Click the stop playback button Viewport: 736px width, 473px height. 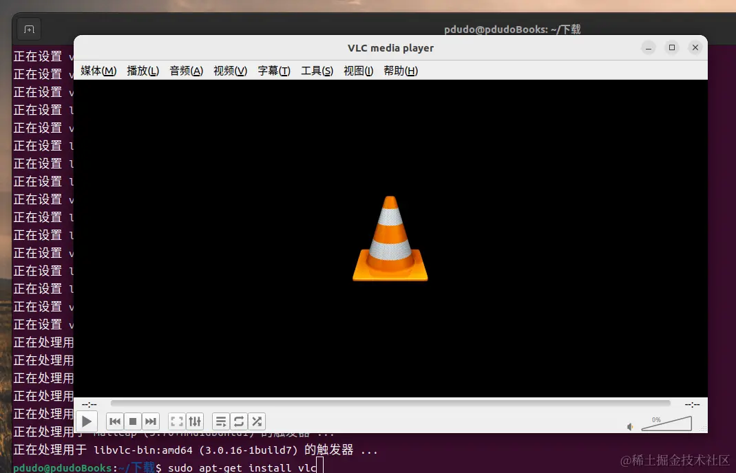click(x=133, y=421)
